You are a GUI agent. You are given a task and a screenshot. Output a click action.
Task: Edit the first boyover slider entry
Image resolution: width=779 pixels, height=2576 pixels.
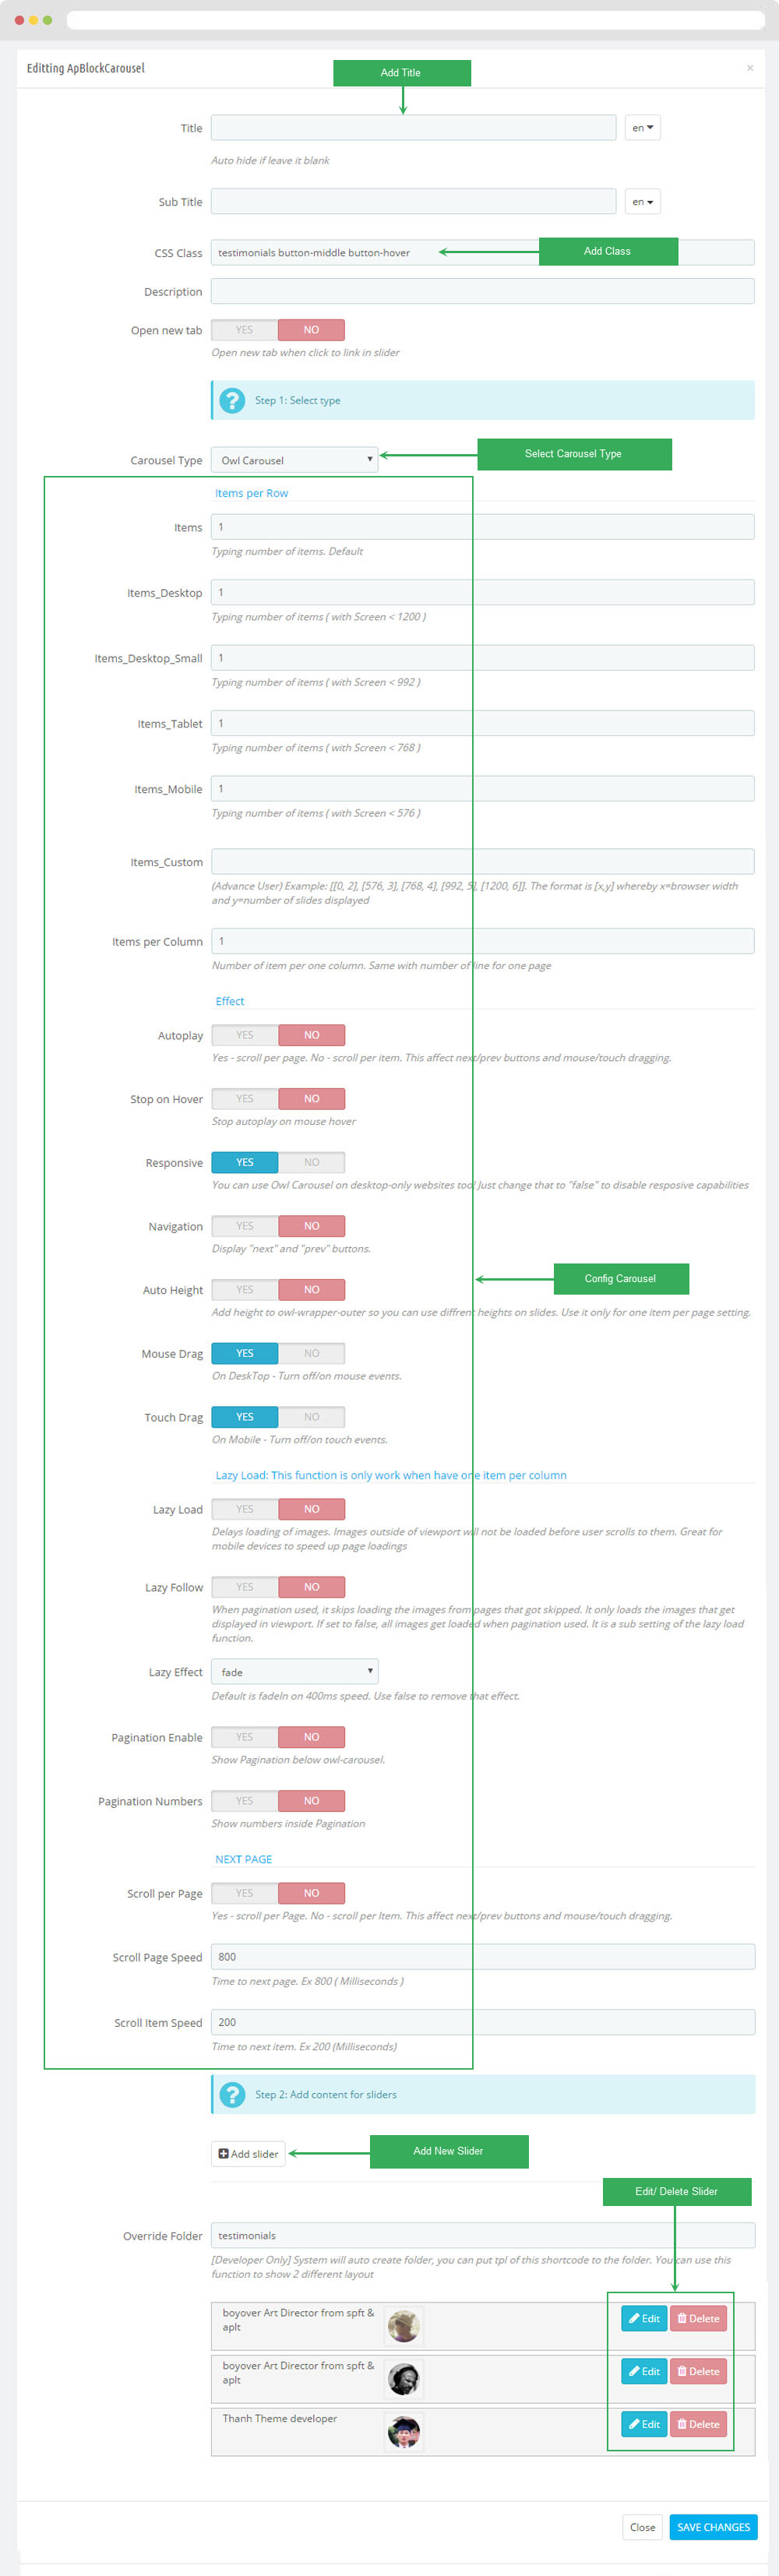(644, 2318)
